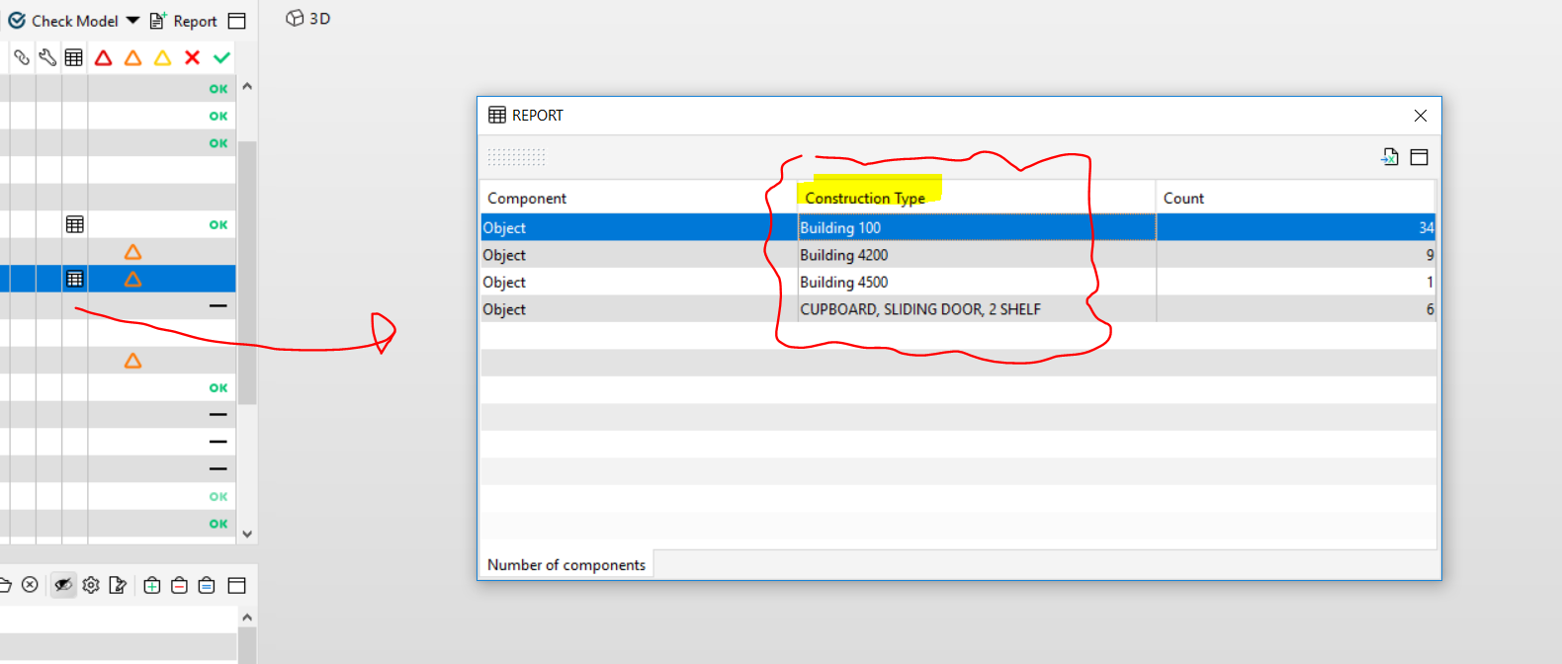Screen dimensions: 1562x664
Task: Open report table icon in highlighted row
Action: tap(74, 279)
